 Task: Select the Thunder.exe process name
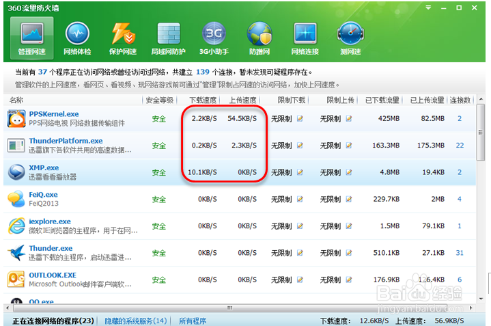pos(51,248)
